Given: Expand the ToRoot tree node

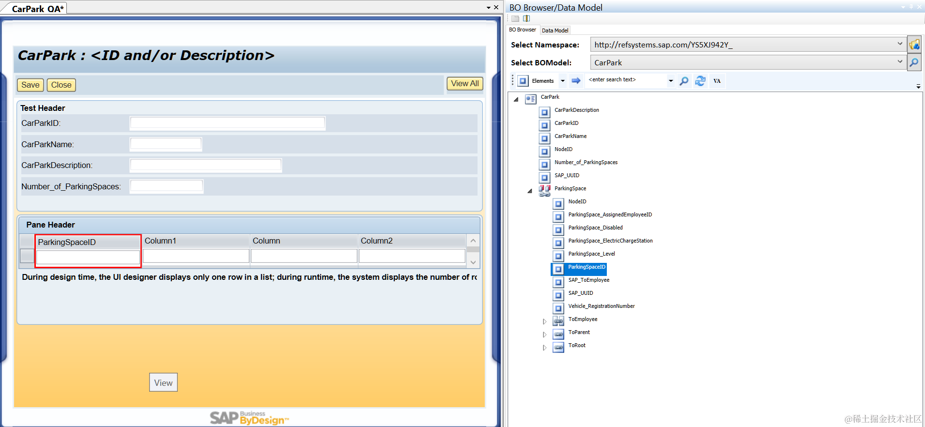Looking at the screenshot, I should pyautogui.click(x=544, y=348).
